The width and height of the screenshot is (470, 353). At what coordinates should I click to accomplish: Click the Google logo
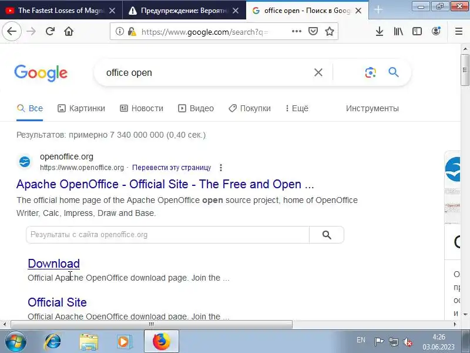(41, 73)
